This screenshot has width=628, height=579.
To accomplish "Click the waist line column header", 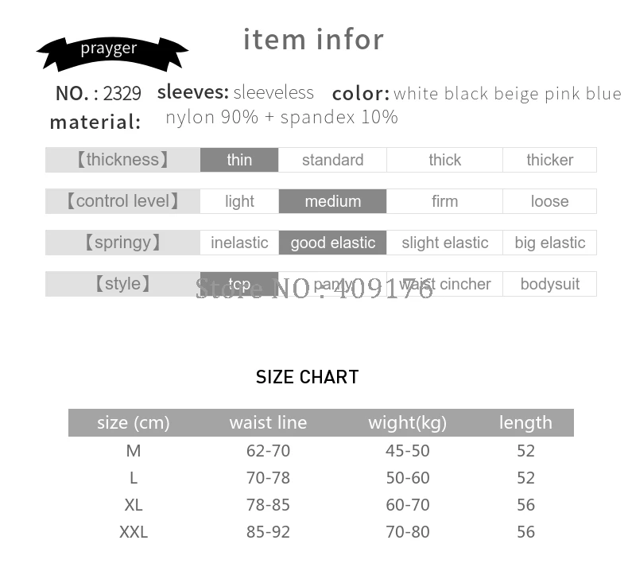I will [268, 423].
